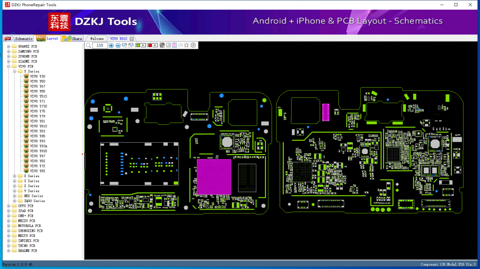Select the MOTOROLA PCB folder

click(29, 226)
